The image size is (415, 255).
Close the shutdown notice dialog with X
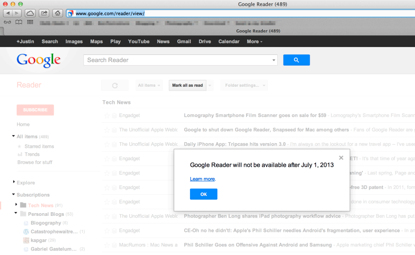tap(341, 158)
